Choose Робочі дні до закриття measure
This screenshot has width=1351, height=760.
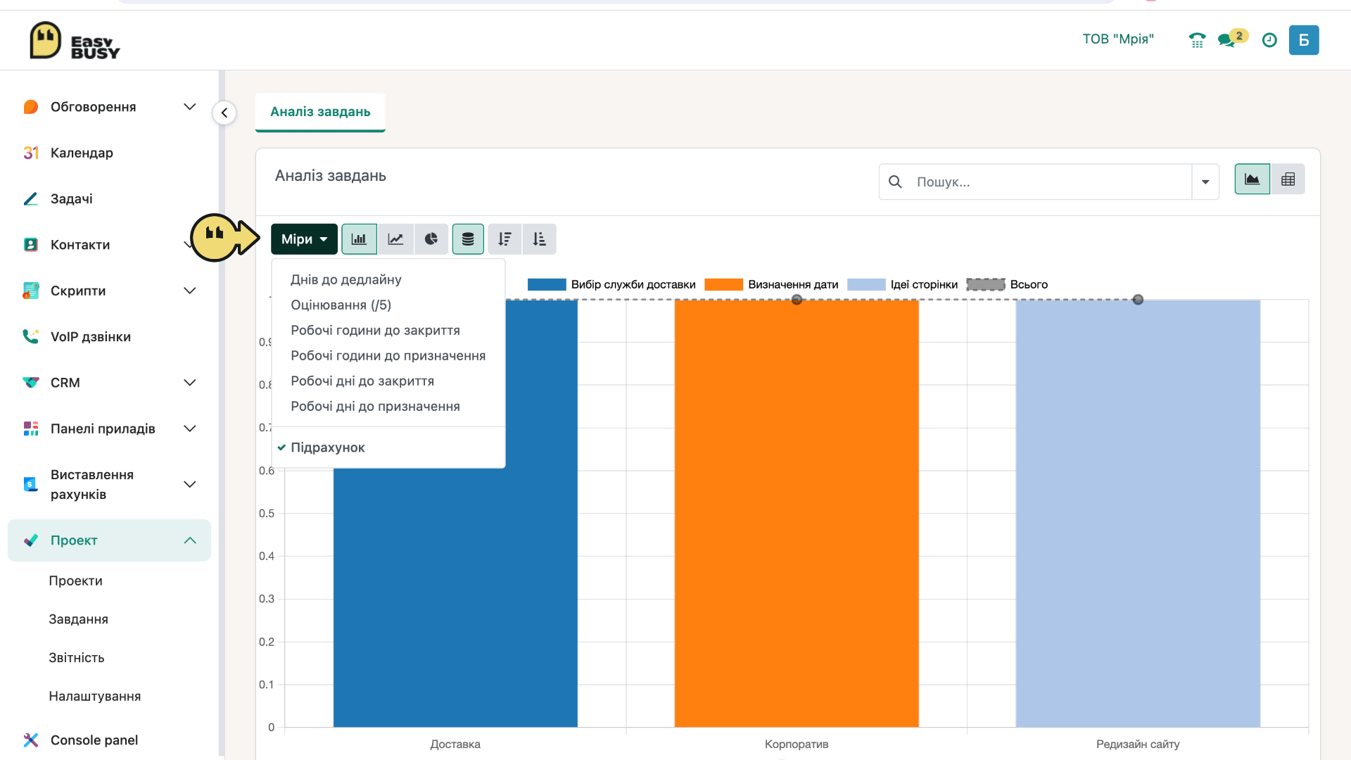pyautogui.click(x=362, y=381)
